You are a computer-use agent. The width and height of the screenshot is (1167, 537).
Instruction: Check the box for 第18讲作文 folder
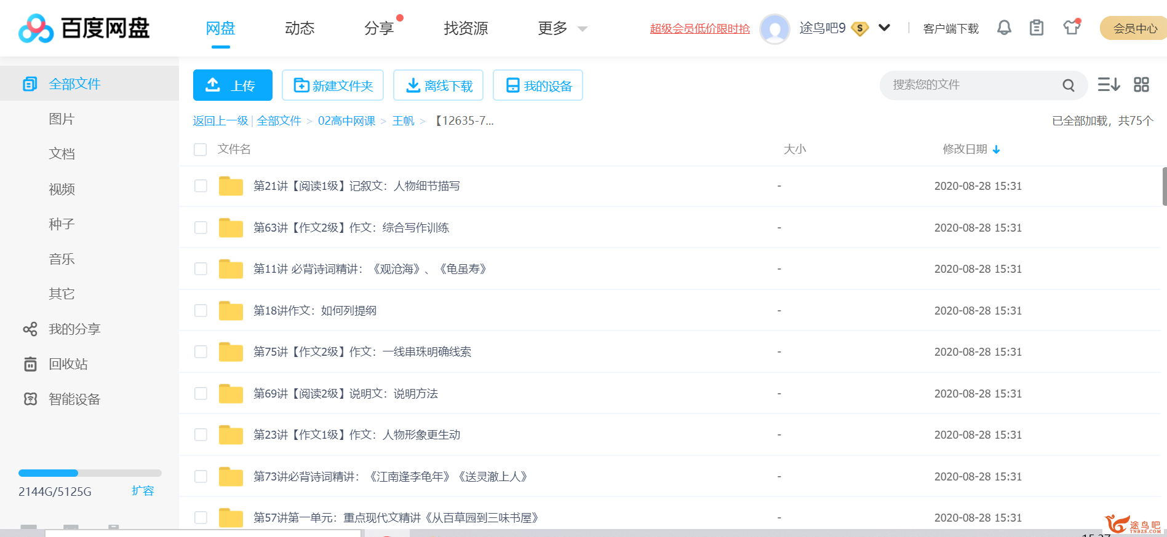(x=201, y=310)
